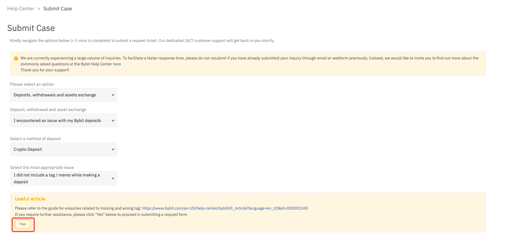The image size is (507, 239).
Task: Click the arrow on the first option dropdown
Action: pos(113,95)
